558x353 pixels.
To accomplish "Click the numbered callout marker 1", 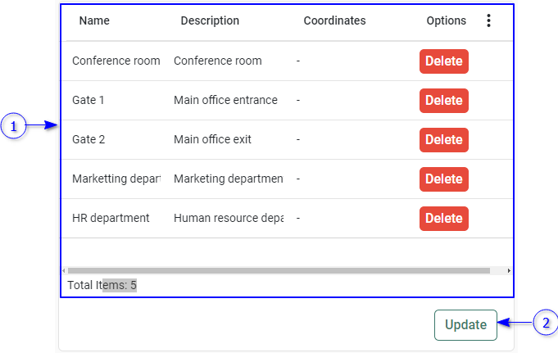I will coord(13,126).
